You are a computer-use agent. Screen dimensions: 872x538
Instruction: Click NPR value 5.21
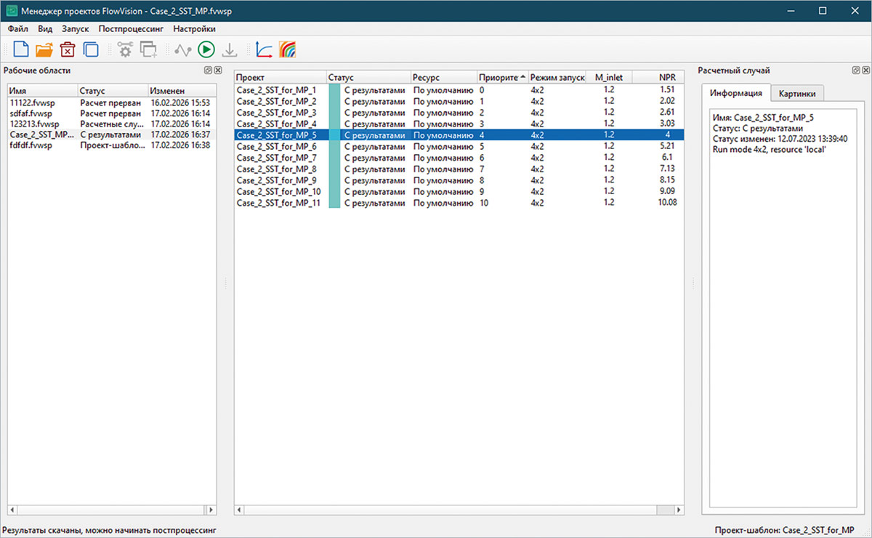tap(667, 146)
